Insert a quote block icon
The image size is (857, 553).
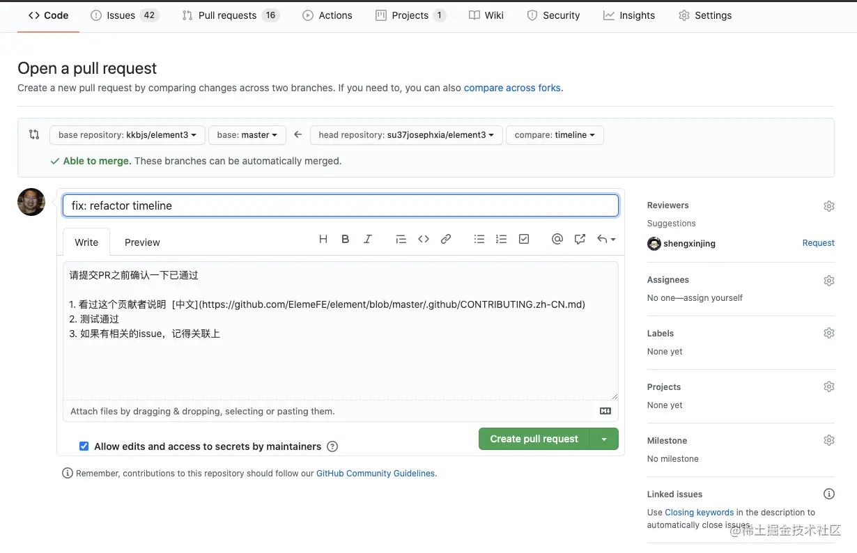click(401, 239)
